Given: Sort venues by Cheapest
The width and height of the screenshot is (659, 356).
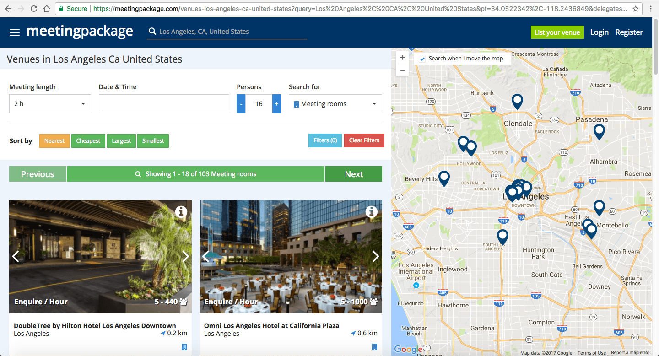Looking at the screenshot, I should (88, 141).
